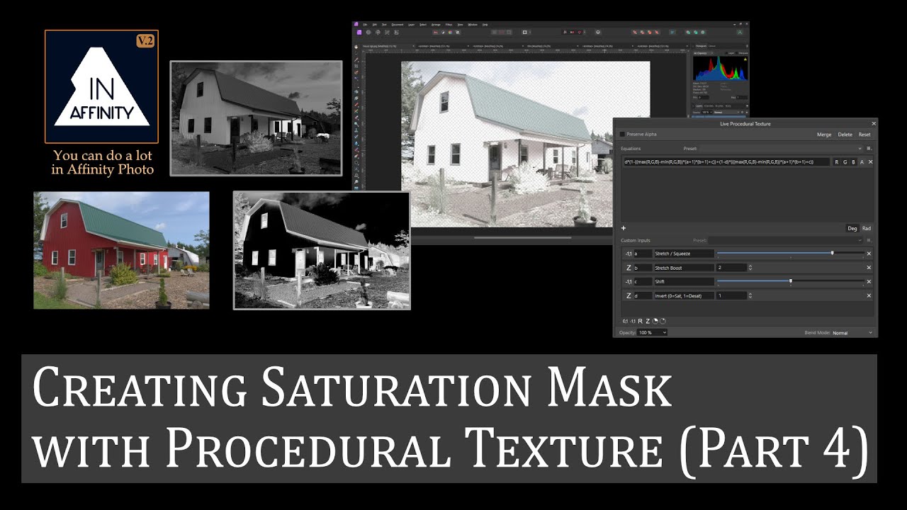Change the Z type icon for Invert row
Image resolution: width=907 pixels, height=510 pixels.
click(629, 296)
